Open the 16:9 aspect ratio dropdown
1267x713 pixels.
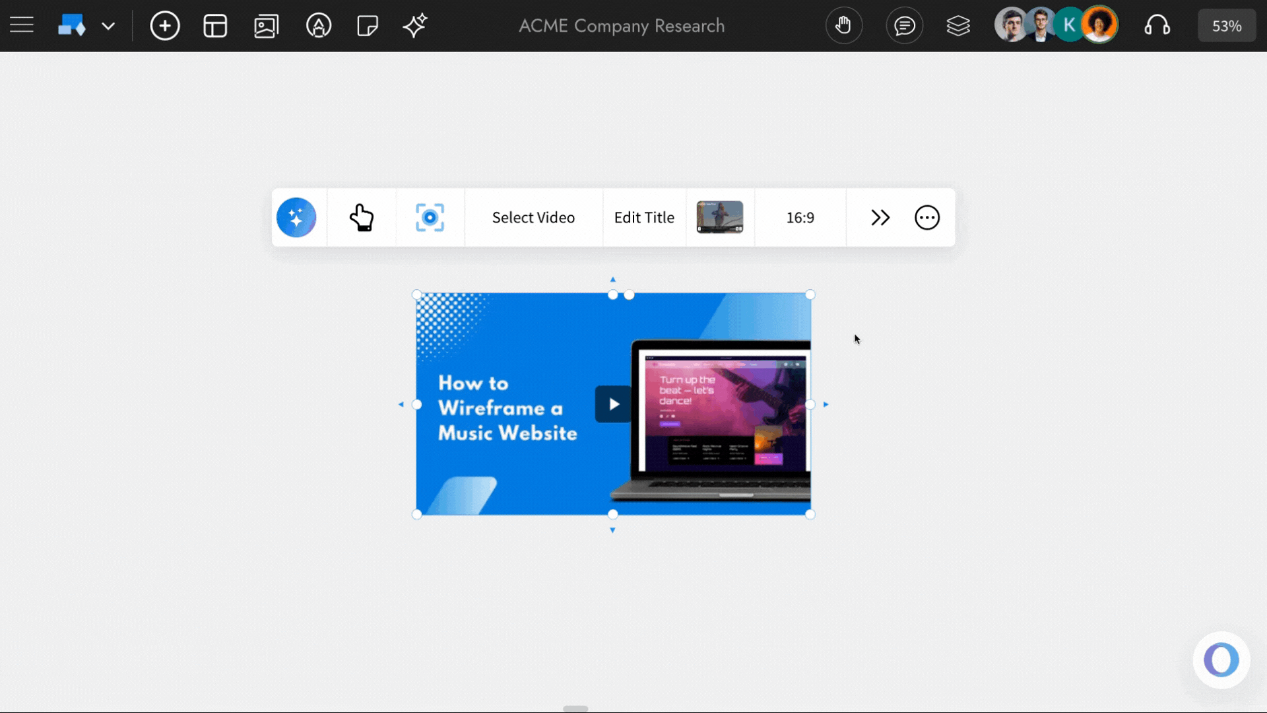[x=800, y=217]
